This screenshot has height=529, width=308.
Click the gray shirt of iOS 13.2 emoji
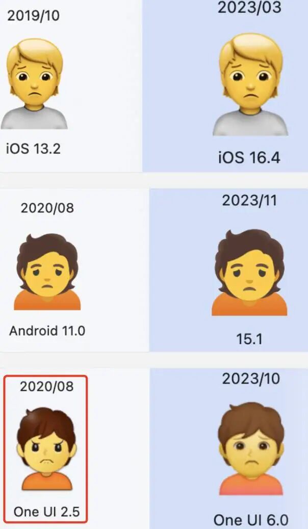click(34, 118)
